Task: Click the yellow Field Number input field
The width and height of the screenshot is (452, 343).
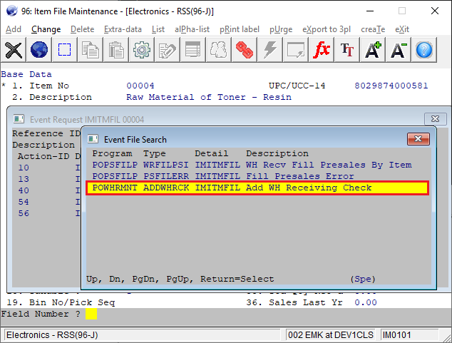Action: (x=91, y=313)
